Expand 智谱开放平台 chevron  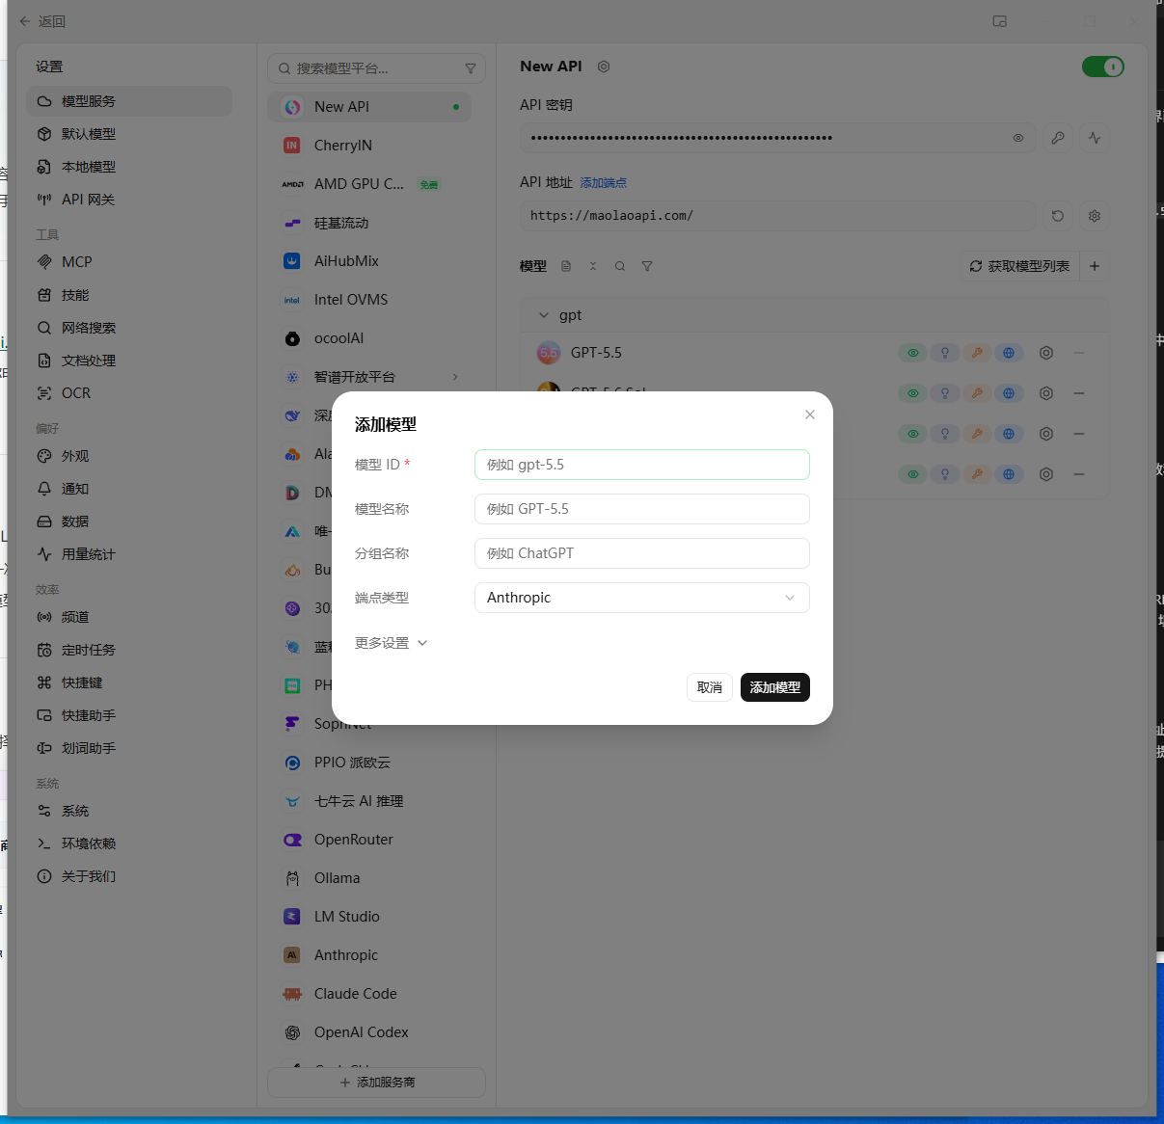455,377
